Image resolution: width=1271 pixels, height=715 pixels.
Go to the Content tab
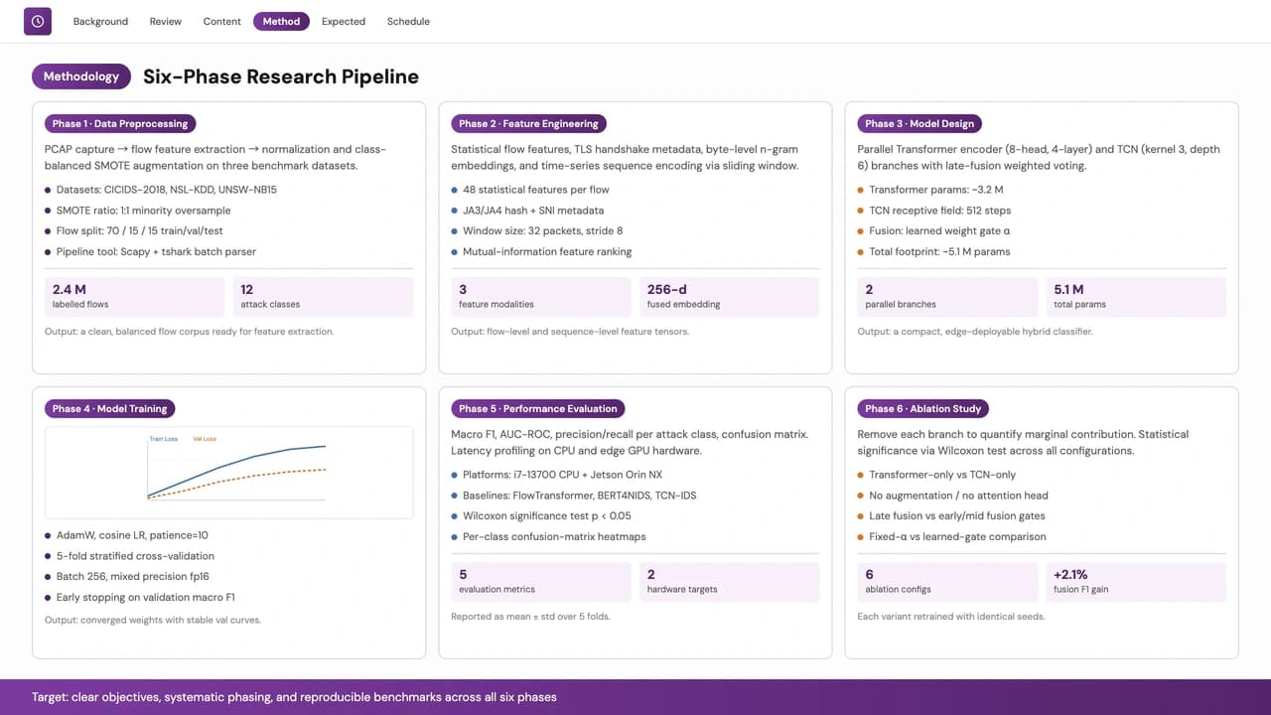point(222,21)
